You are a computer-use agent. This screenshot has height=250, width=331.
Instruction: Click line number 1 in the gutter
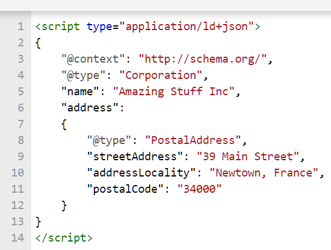(20, 27)
